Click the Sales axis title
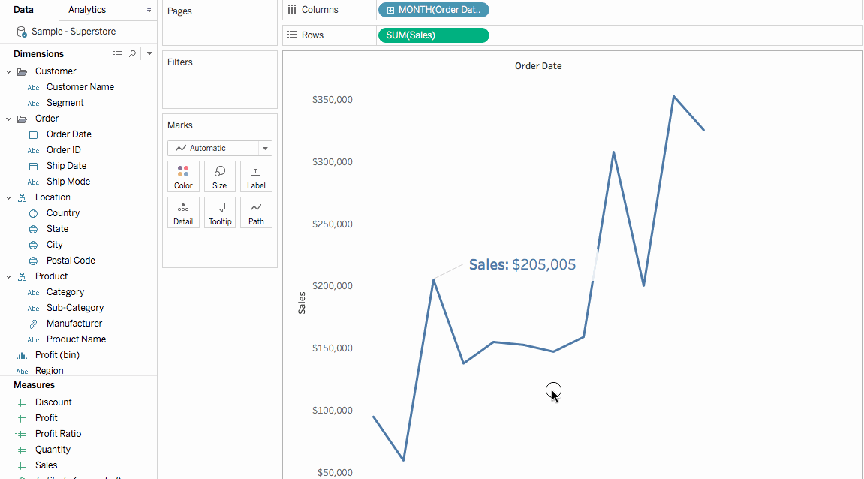This screenshot has width=864, height=479. click(302, 303)
